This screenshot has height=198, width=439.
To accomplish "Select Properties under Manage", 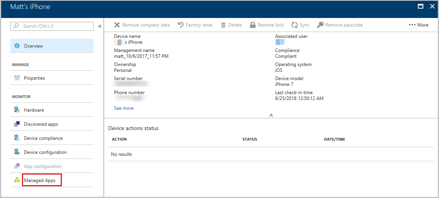I will [x=34, y=78].
